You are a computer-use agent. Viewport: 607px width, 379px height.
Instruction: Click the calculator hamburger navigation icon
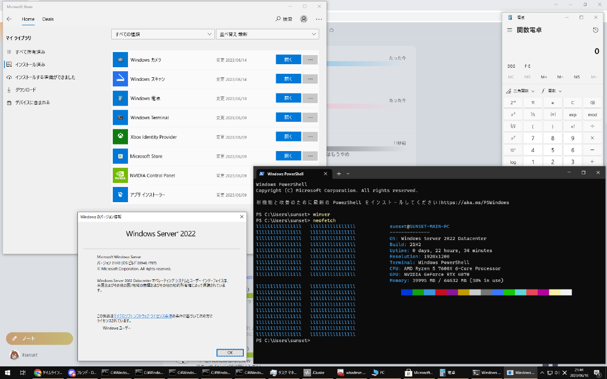pyautogui.click(x=508, y=30)
